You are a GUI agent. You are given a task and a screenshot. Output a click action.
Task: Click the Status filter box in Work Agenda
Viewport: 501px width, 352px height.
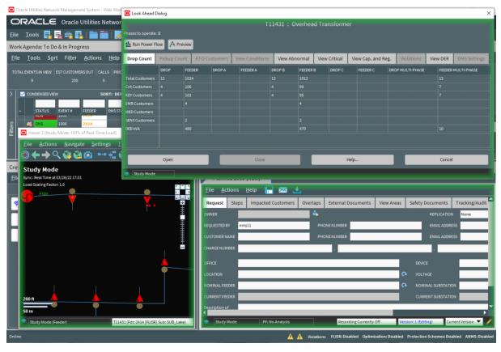(45, 104)
